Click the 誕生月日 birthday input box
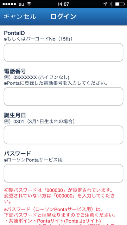Screen dimensions: 127x225 point(63,135)
